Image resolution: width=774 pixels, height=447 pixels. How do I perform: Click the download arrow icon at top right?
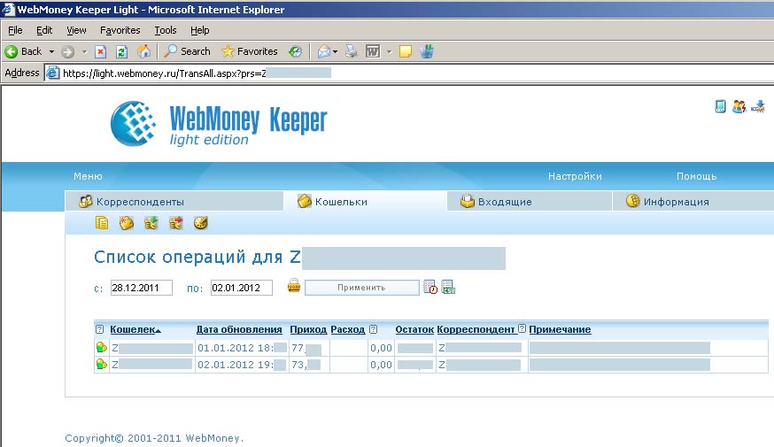758,106
